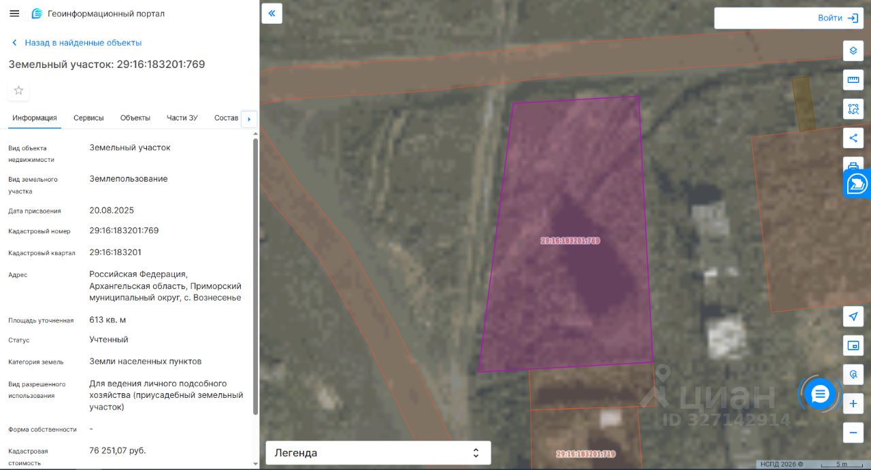Viewport: 871px width, 470px height.
Task: Center map on my location arrow
Action: coord(853,316)
